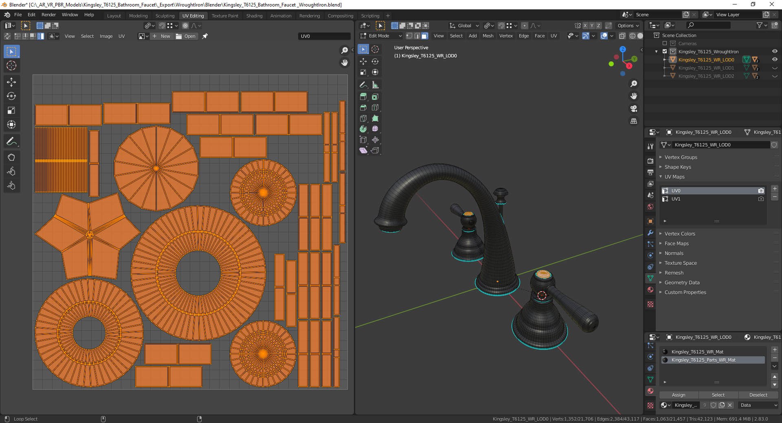Select the Extrude Region tool
Screen dimensions: 782x423
[x=363, y=97]
